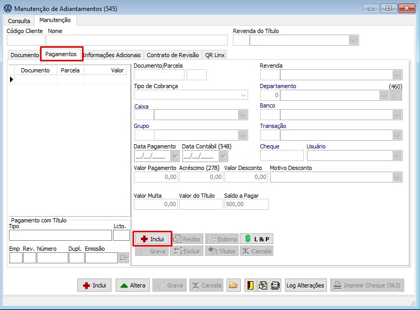The image size is (420, 310).
Task: Expand Motivo Desconto dropdown
Action: pos(397,177)
